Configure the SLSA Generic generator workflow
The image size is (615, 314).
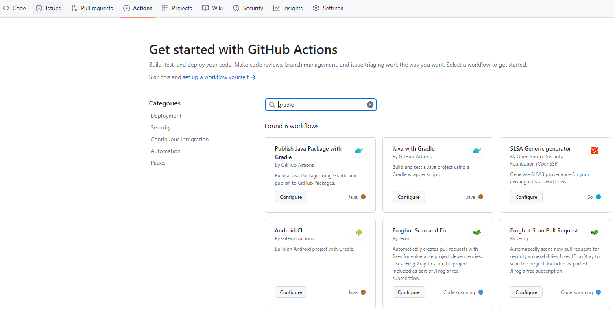point(526,197)
